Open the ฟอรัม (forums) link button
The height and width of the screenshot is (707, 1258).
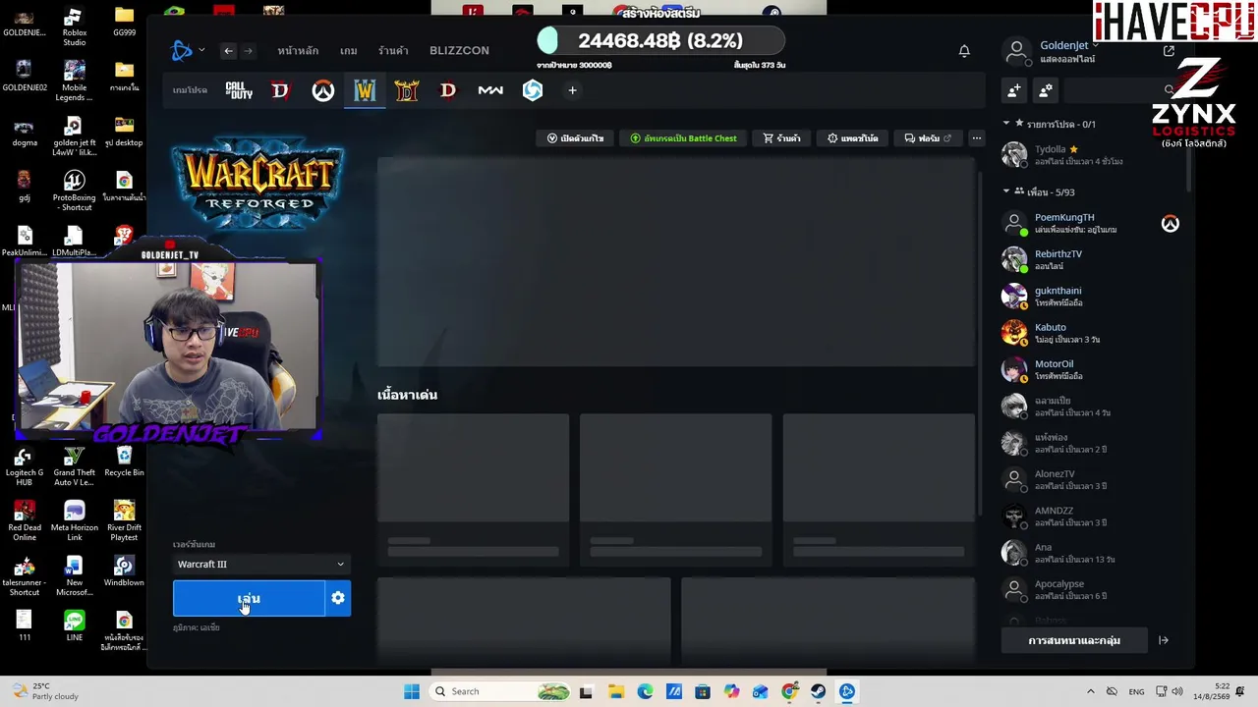[928, 138]
